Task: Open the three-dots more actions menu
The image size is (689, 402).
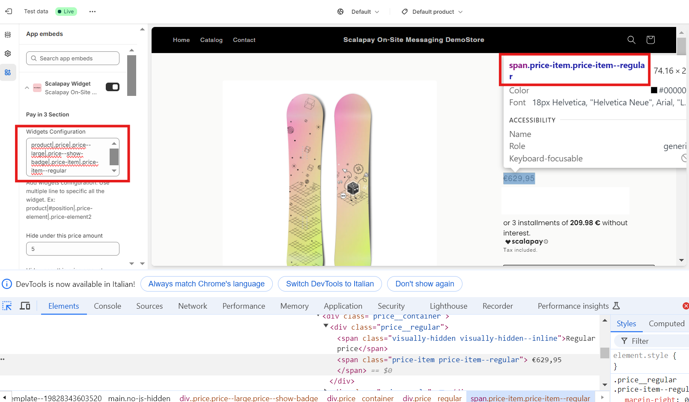Action: pos(92,12)
